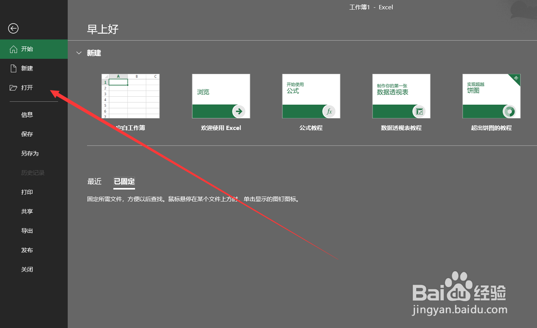Select 新建 in the sidebar
This screenshot has height=328, width=537.
34,68
